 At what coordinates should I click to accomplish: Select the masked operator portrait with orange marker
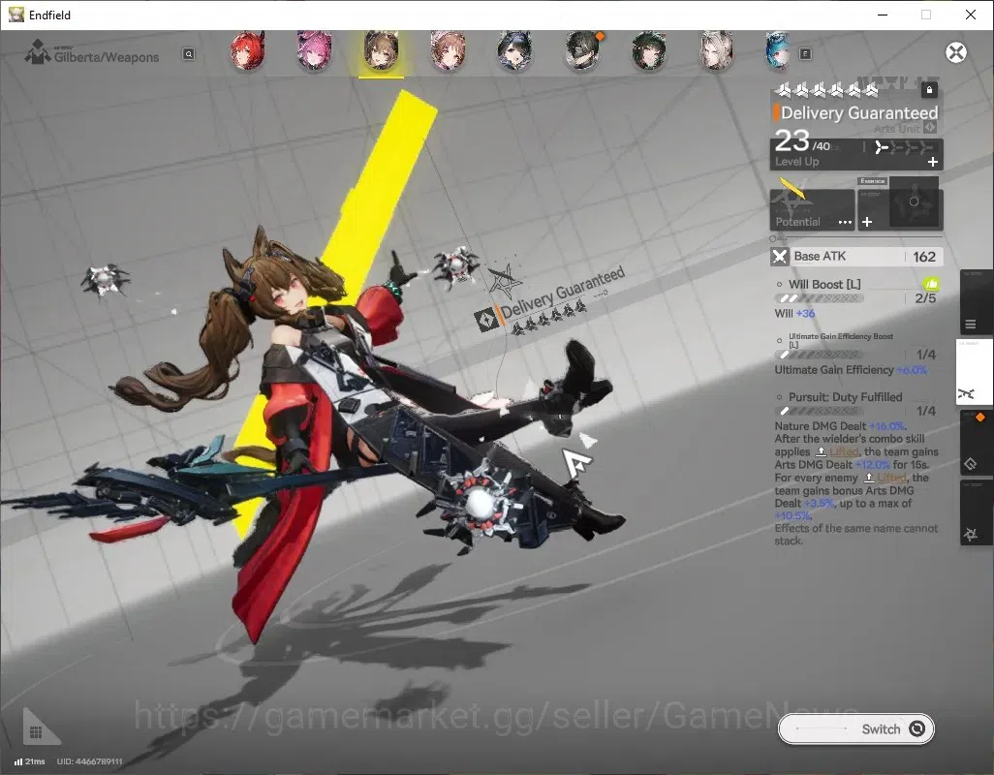point(582,50)
